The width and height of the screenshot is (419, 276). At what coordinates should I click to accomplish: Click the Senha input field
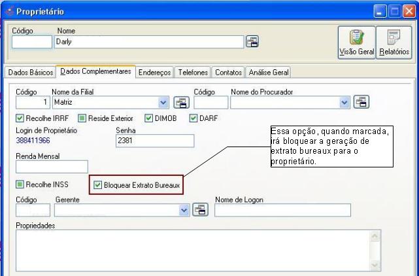(154, 141)
